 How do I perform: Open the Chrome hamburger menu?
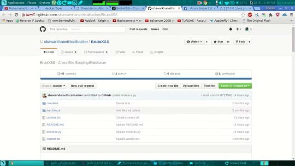click(x=291, y=15)
